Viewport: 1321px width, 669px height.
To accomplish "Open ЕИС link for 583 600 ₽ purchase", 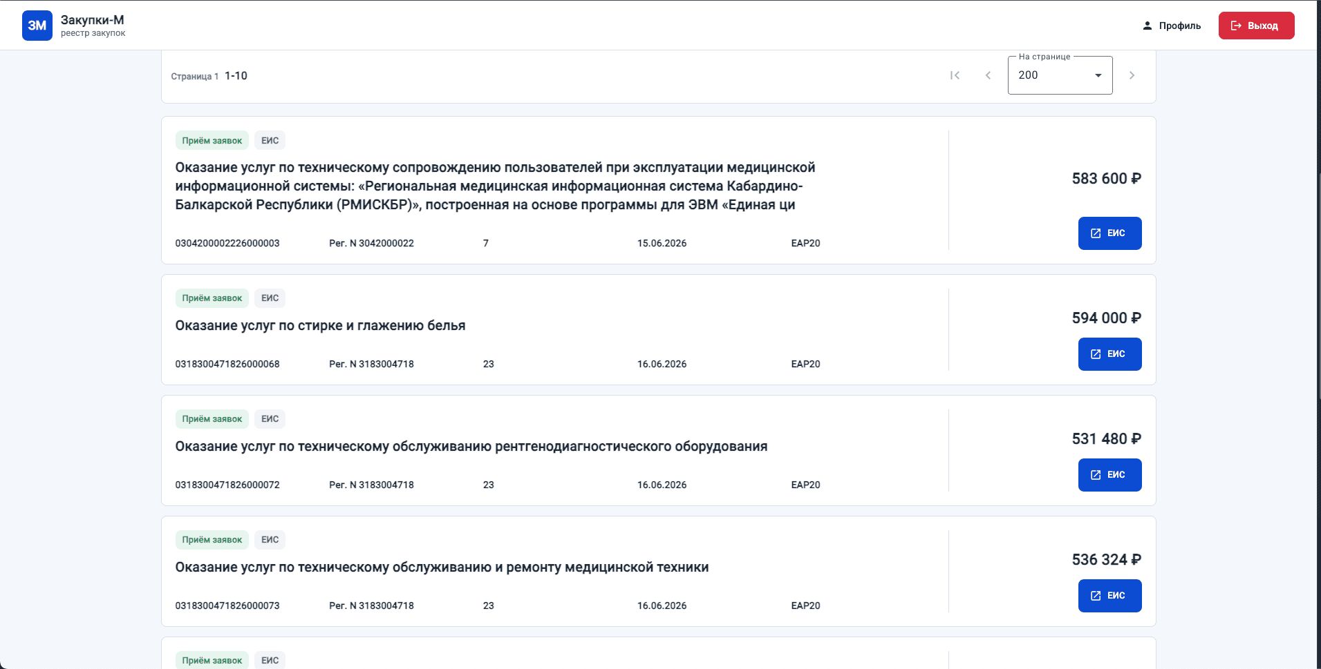I will tap(1109, 233).
